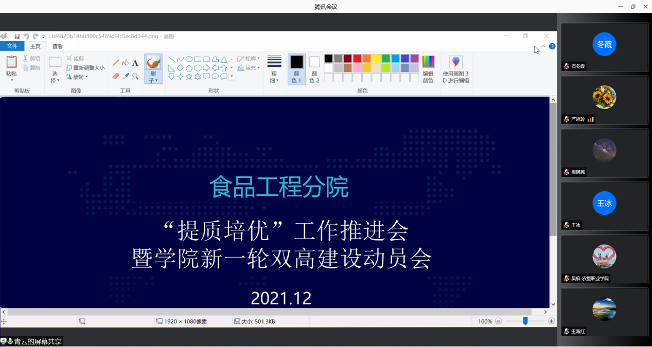Viewport: 652px width, 347px height.
Task: Open the 旋转 (Rotate) dropdown
Action: point(77,77)
